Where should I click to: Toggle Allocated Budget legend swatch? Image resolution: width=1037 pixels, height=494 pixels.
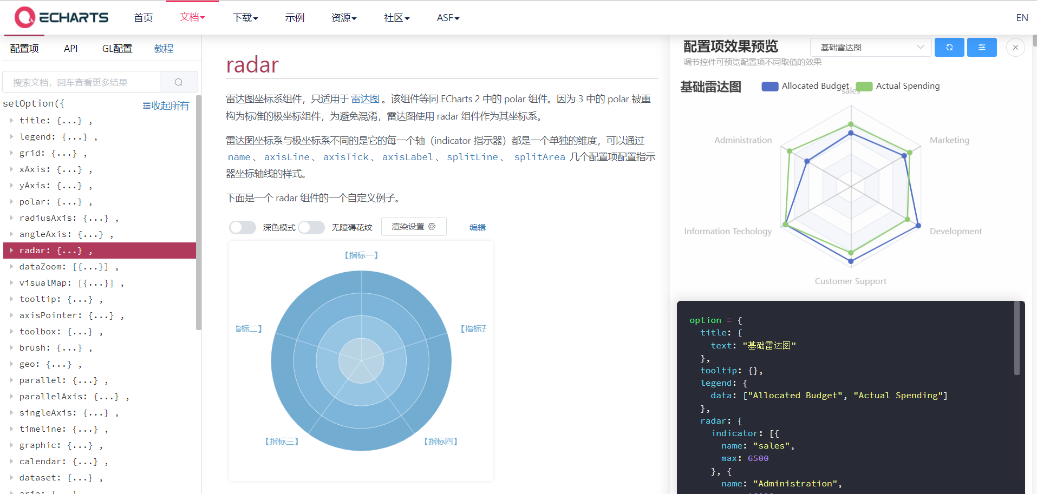769,87
